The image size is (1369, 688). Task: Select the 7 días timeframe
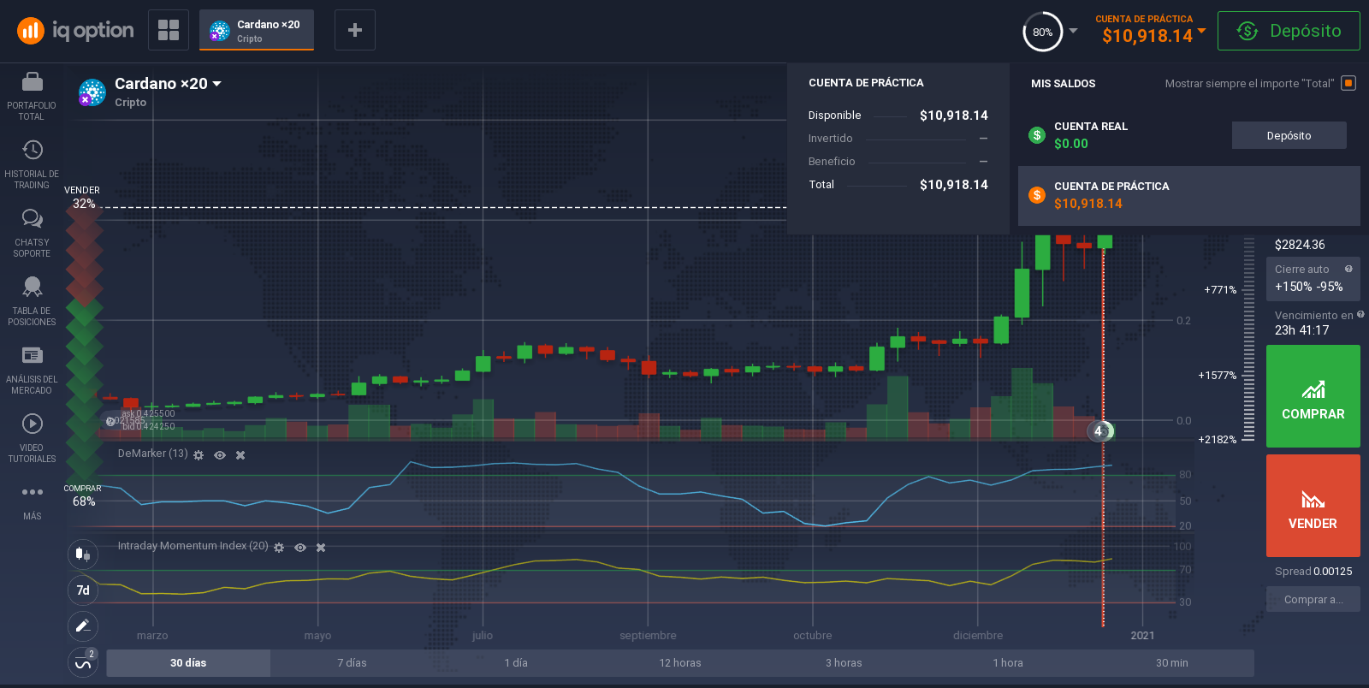352,663
